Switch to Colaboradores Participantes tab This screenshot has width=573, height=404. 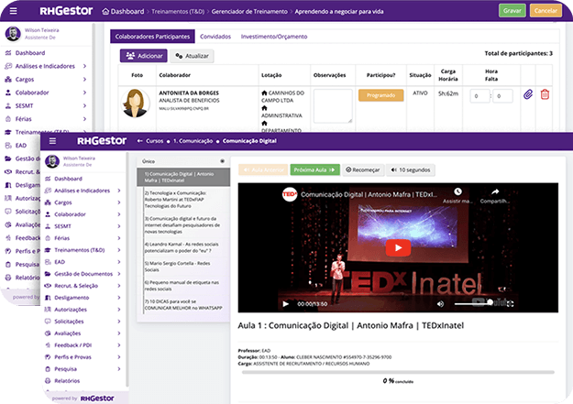(152, 37)
